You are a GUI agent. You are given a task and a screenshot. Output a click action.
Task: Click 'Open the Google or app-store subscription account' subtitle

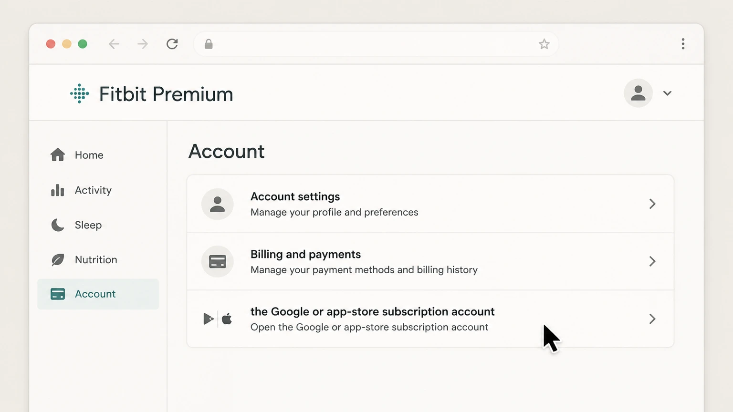(x=369, y=327)
